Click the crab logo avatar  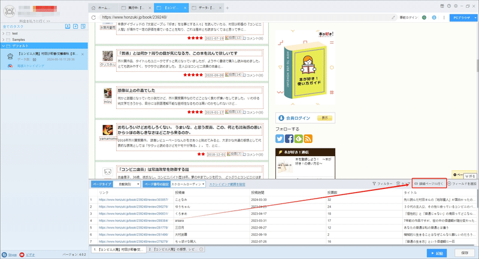[x=9, y=11]
